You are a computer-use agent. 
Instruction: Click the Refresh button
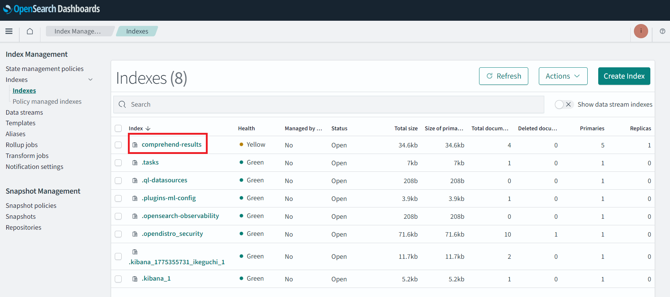coord(504,76)
